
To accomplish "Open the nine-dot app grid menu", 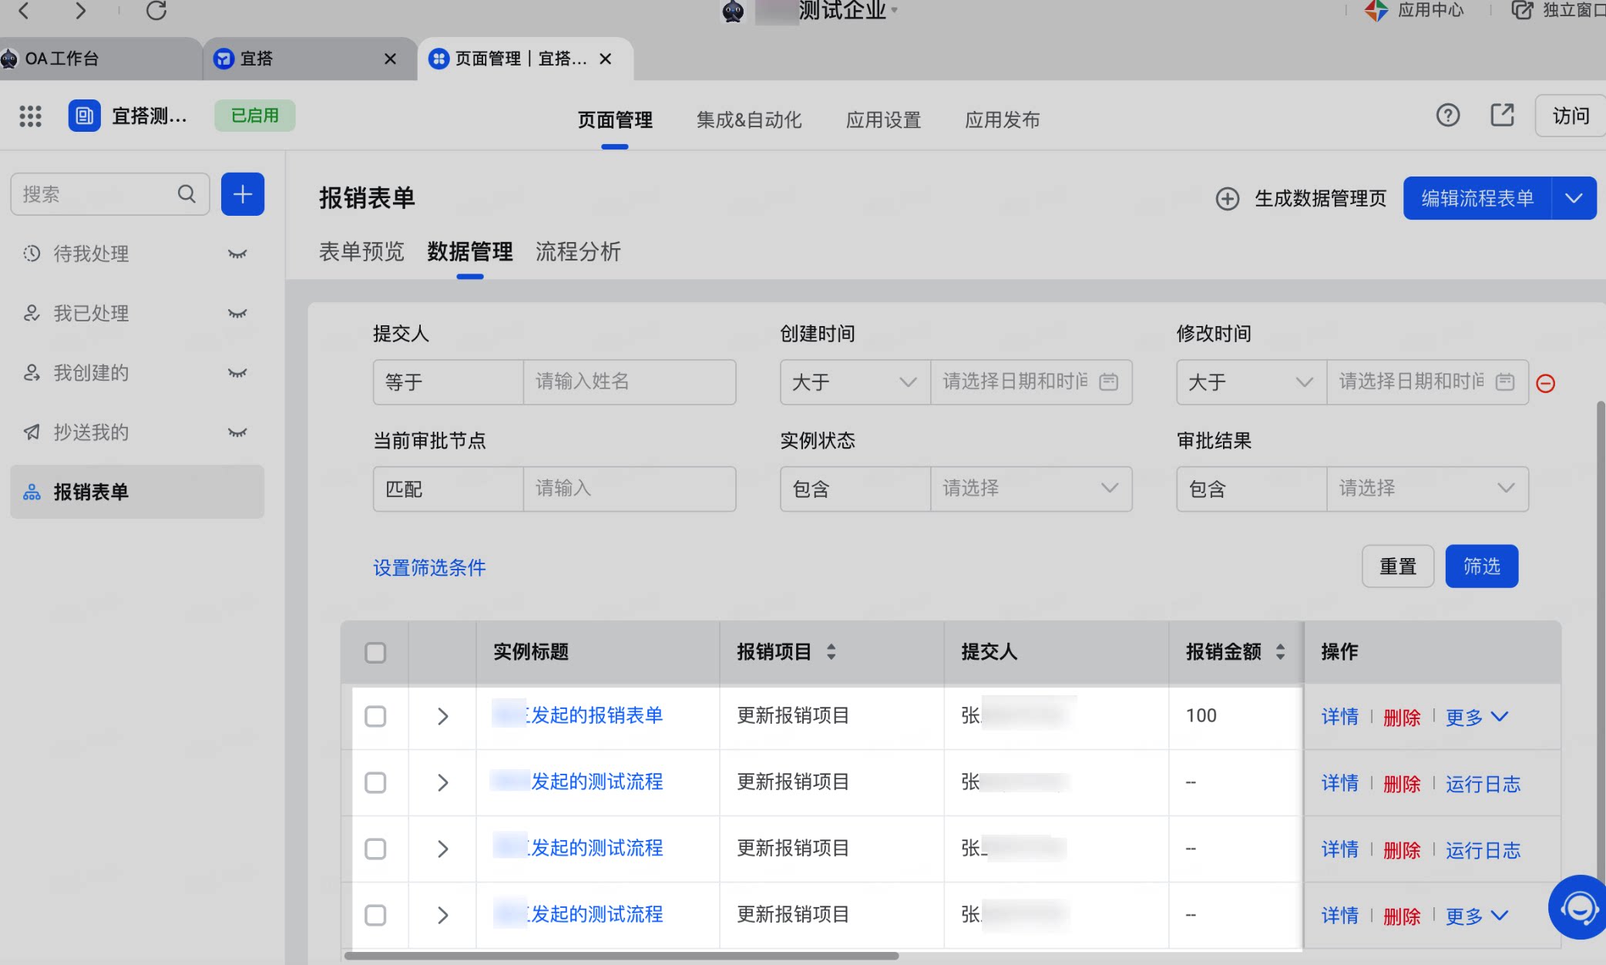I will (30, 116).
